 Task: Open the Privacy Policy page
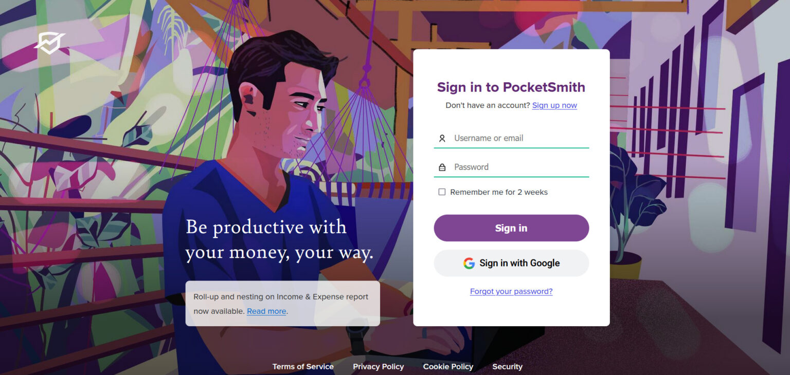(378, 366)
